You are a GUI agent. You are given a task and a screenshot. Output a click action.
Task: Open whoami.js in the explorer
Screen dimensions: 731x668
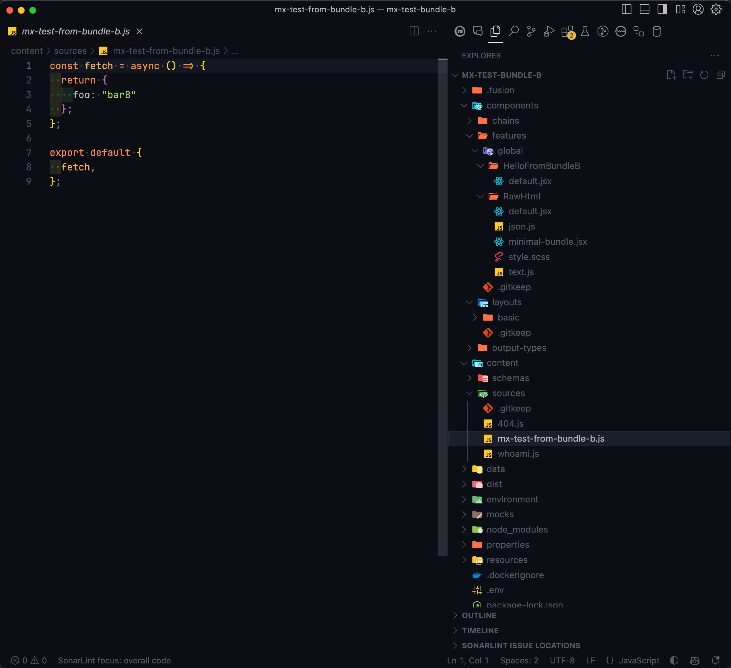point(589,454)
